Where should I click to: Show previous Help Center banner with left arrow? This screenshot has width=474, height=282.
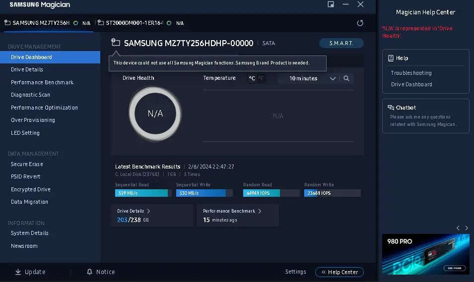[x=458, y=228]
